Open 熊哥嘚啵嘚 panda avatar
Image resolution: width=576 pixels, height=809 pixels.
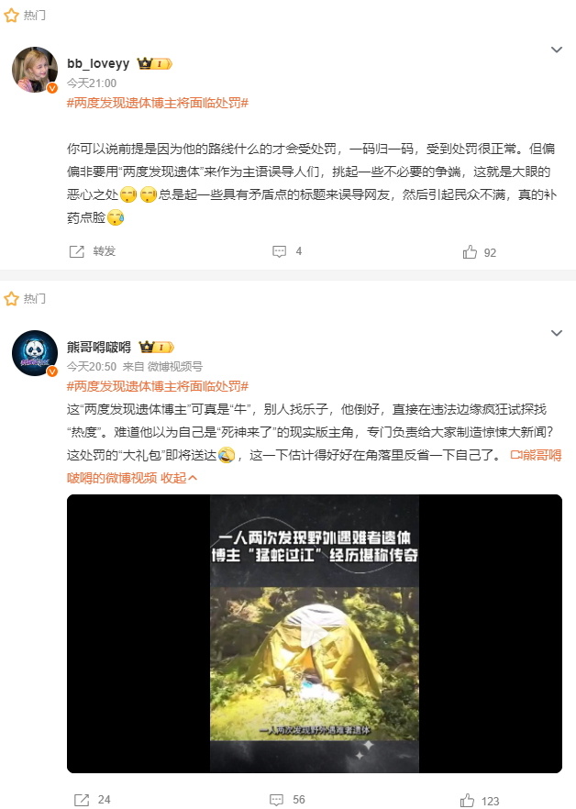coord(35,353)
